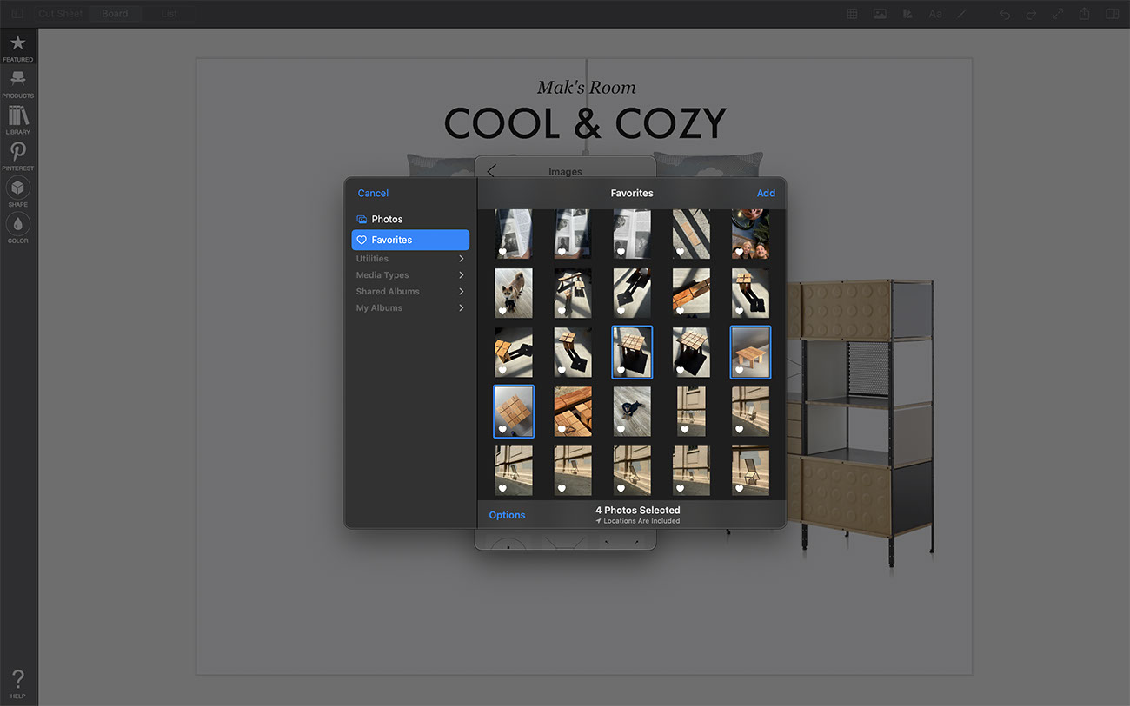Viewport: 1130px width, 706px height.
Task: Switch to the Cut Sheet tab
Action: [x=60, y=14]
